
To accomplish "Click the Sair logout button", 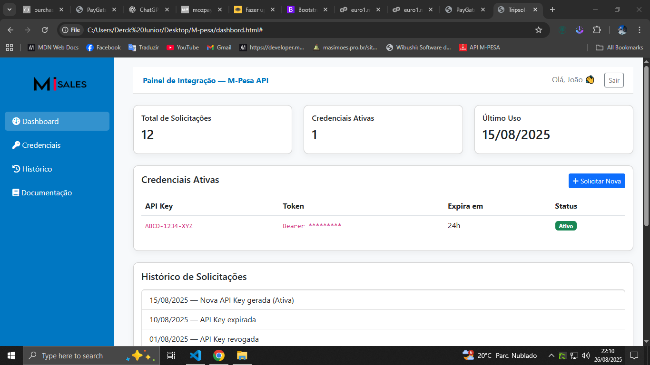I will coord(613,80).
